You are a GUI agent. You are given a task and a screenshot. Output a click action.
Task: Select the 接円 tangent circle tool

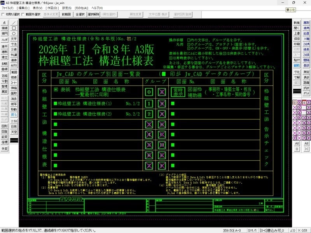click(5, 33)
